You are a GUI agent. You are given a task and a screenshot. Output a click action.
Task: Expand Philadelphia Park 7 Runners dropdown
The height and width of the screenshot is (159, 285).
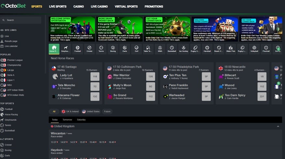pos(204,70)
